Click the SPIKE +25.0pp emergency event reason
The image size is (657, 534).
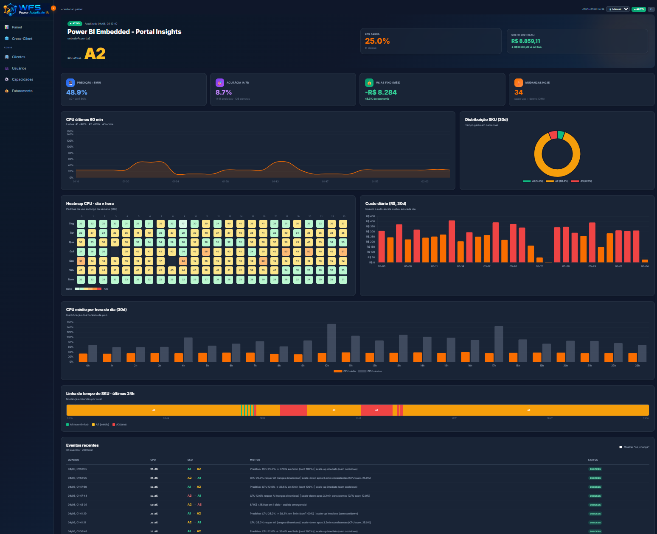[x=278, y=505]
